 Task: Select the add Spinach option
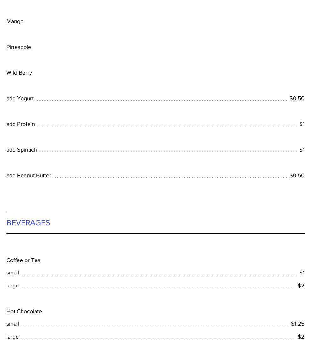click(x=22, y=150)
